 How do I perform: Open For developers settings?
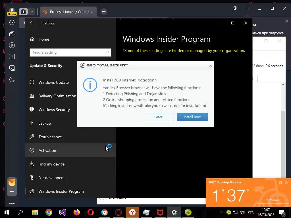[x=70, y=178]
